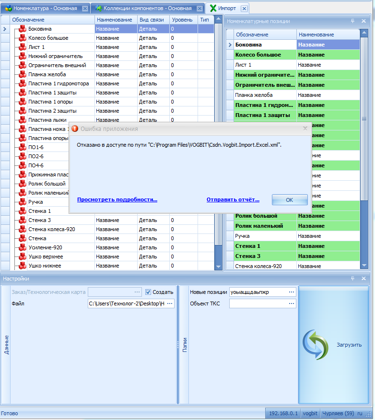Sort by Обозначение column in left grid
375x420 pixels.
tap(52, 20)
